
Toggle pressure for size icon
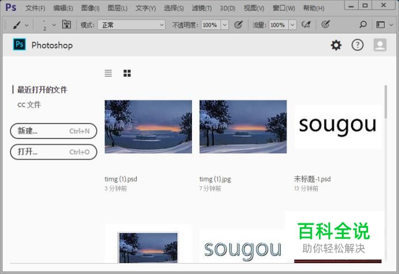[x=325, y=24]
